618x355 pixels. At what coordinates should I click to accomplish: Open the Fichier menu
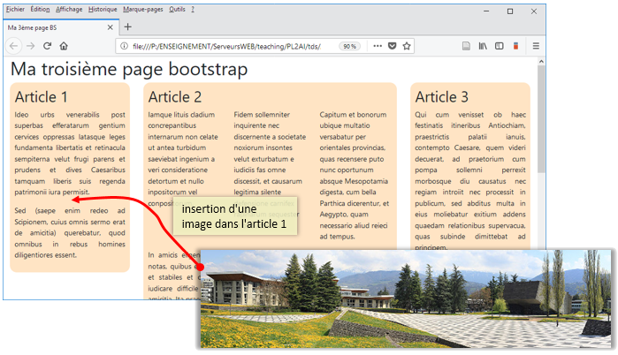15,9
